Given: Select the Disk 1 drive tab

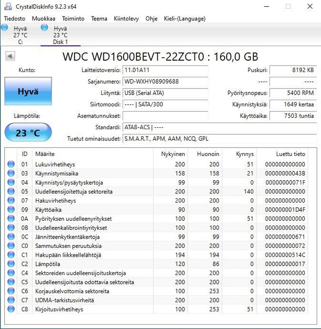Looking at the screenshot, I should [x=60, y=35].
